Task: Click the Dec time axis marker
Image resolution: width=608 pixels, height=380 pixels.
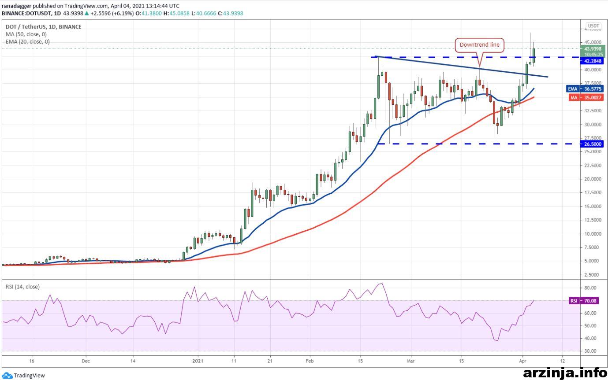Action: click(86, 360)
